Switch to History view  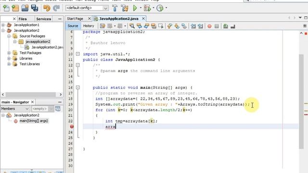pos(89,26)
